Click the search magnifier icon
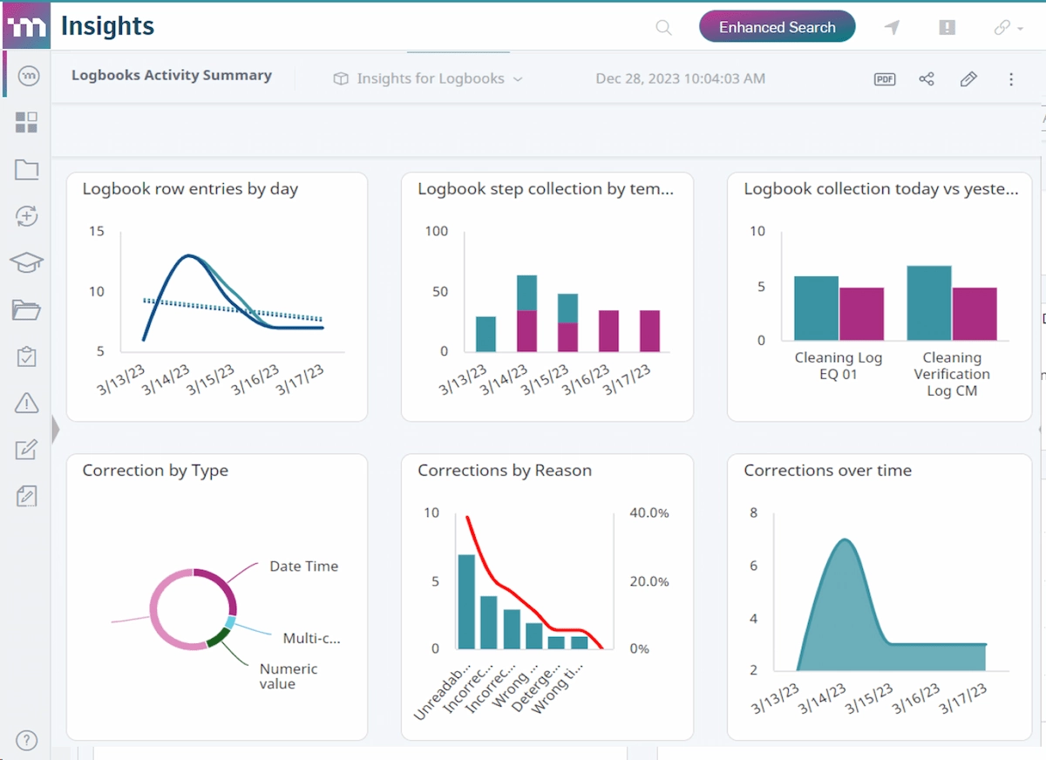 click(x=663, y=28)
